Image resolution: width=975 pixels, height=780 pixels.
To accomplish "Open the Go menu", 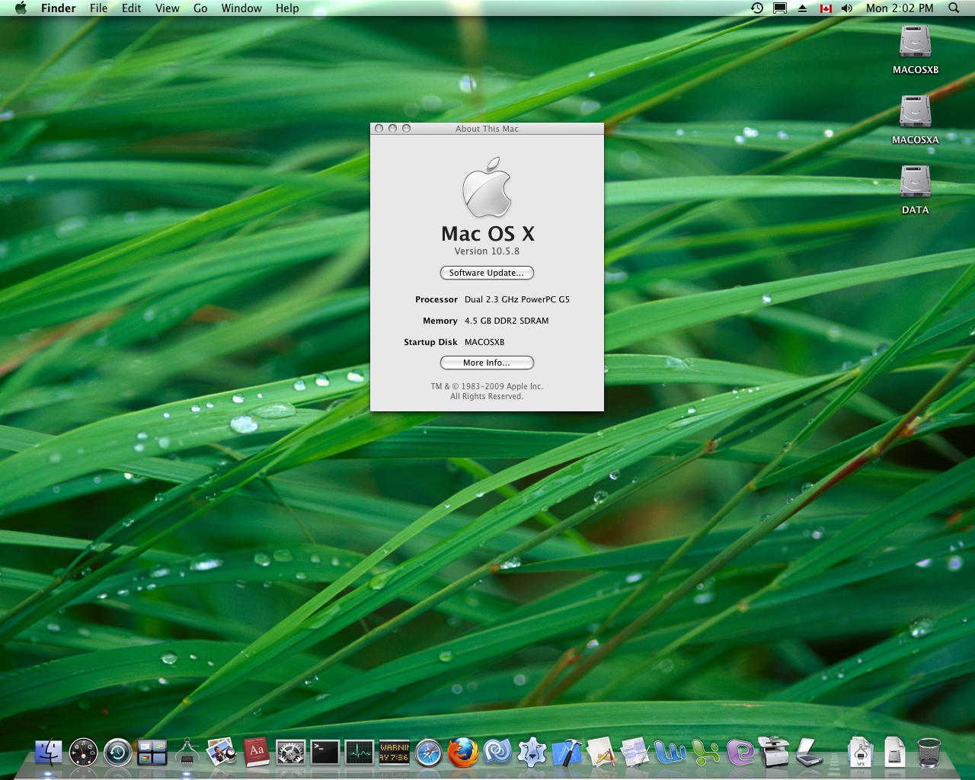I will tap(200, 8).
